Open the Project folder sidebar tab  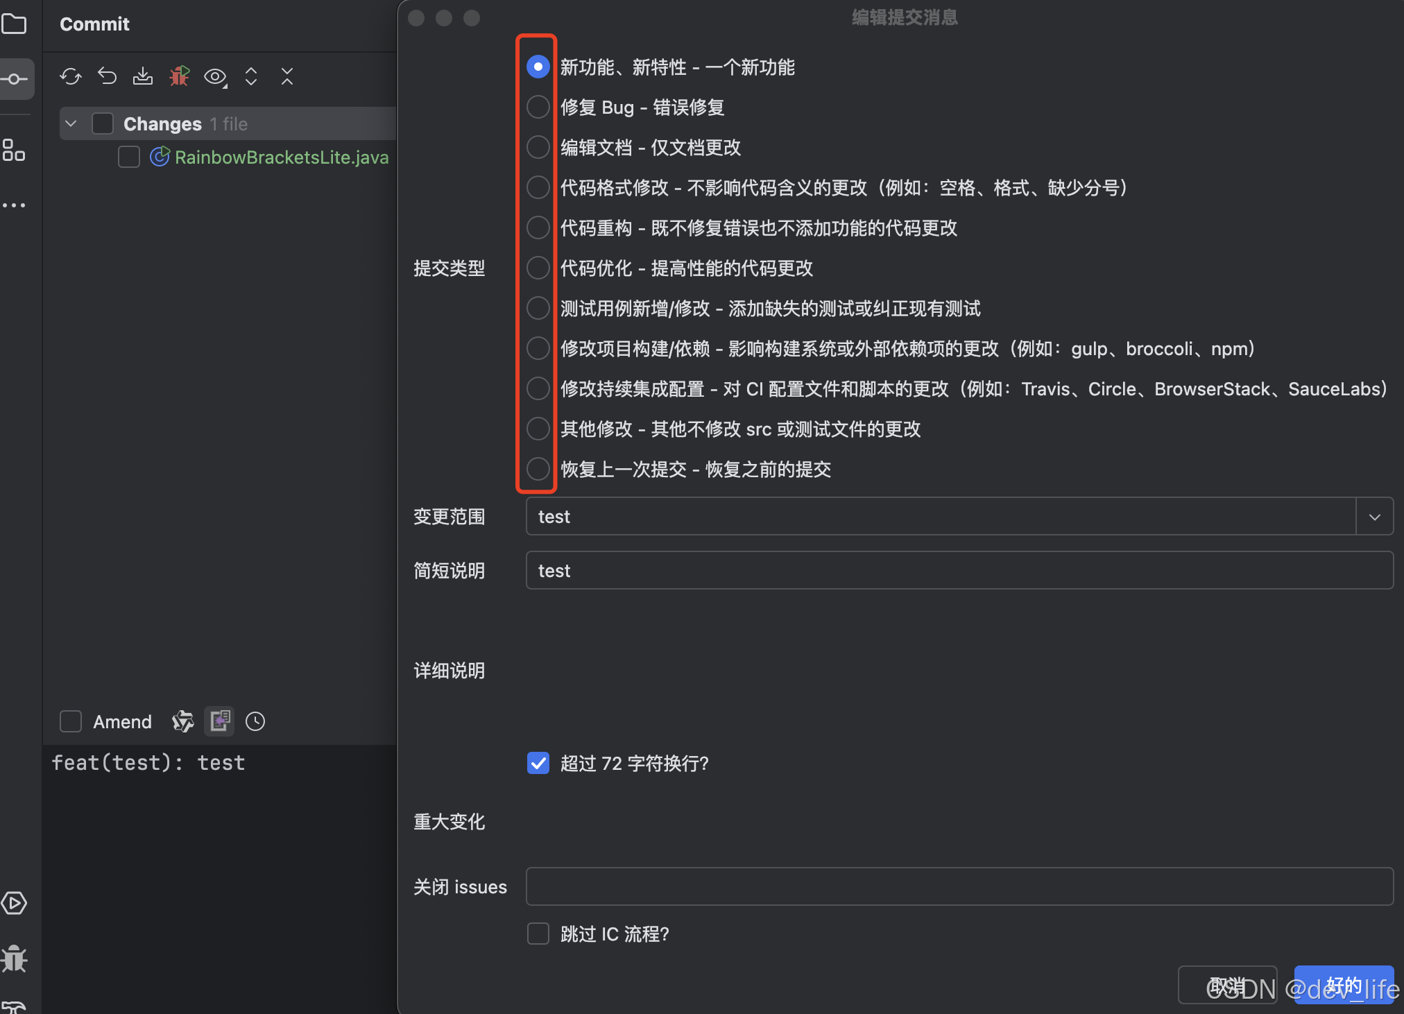pos(14,24)
